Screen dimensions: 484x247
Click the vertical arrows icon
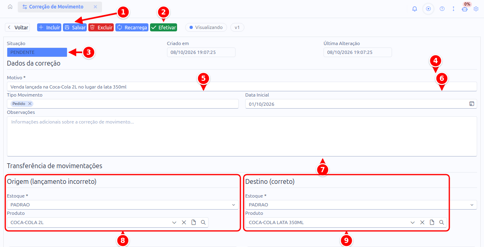453,8
